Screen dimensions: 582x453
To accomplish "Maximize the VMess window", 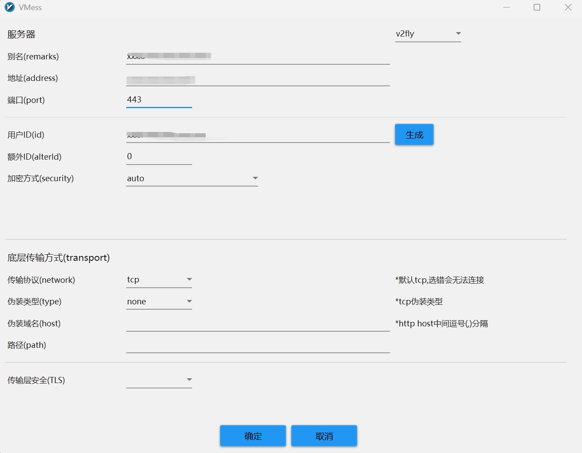I will click(x=537, y=7).
